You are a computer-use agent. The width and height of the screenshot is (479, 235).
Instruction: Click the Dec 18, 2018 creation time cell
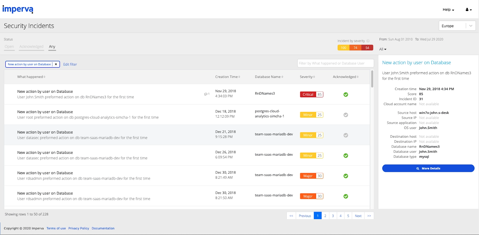tap(225, 114)
